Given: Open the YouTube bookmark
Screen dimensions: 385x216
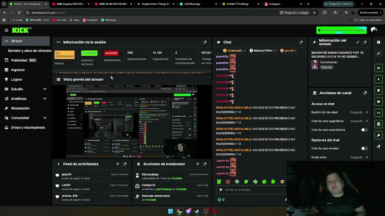Looking at the screenshot, I should pyautogui.click(x=59, y=20).
